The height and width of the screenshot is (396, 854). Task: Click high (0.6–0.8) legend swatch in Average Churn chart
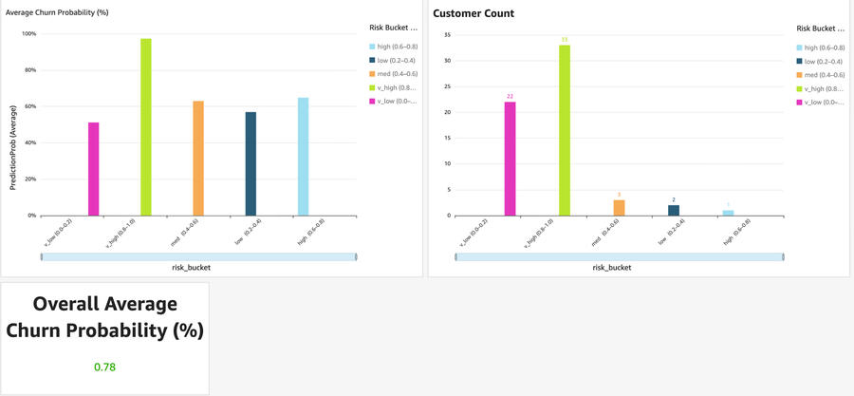371,47
